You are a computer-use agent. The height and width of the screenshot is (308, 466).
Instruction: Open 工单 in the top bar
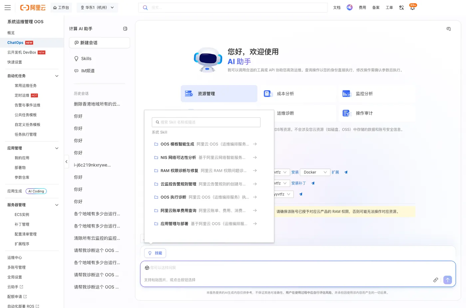(x=389, y=8)
